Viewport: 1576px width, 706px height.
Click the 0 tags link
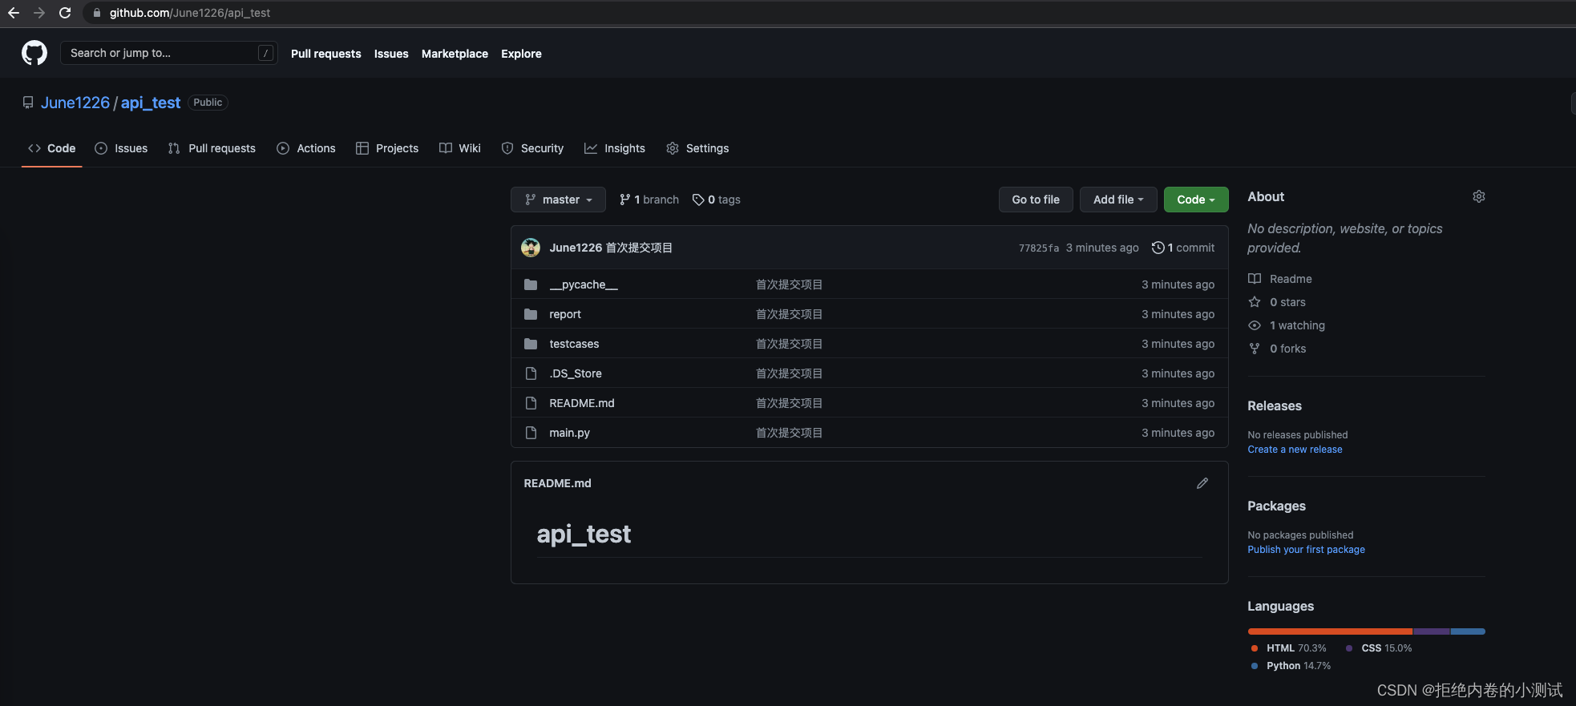click(x=717, y=200)
